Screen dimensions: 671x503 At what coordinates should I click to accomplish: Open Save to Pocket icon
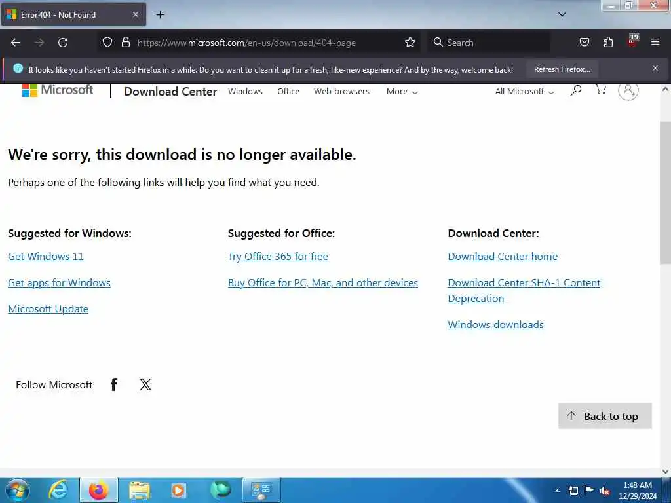(584, 43)
